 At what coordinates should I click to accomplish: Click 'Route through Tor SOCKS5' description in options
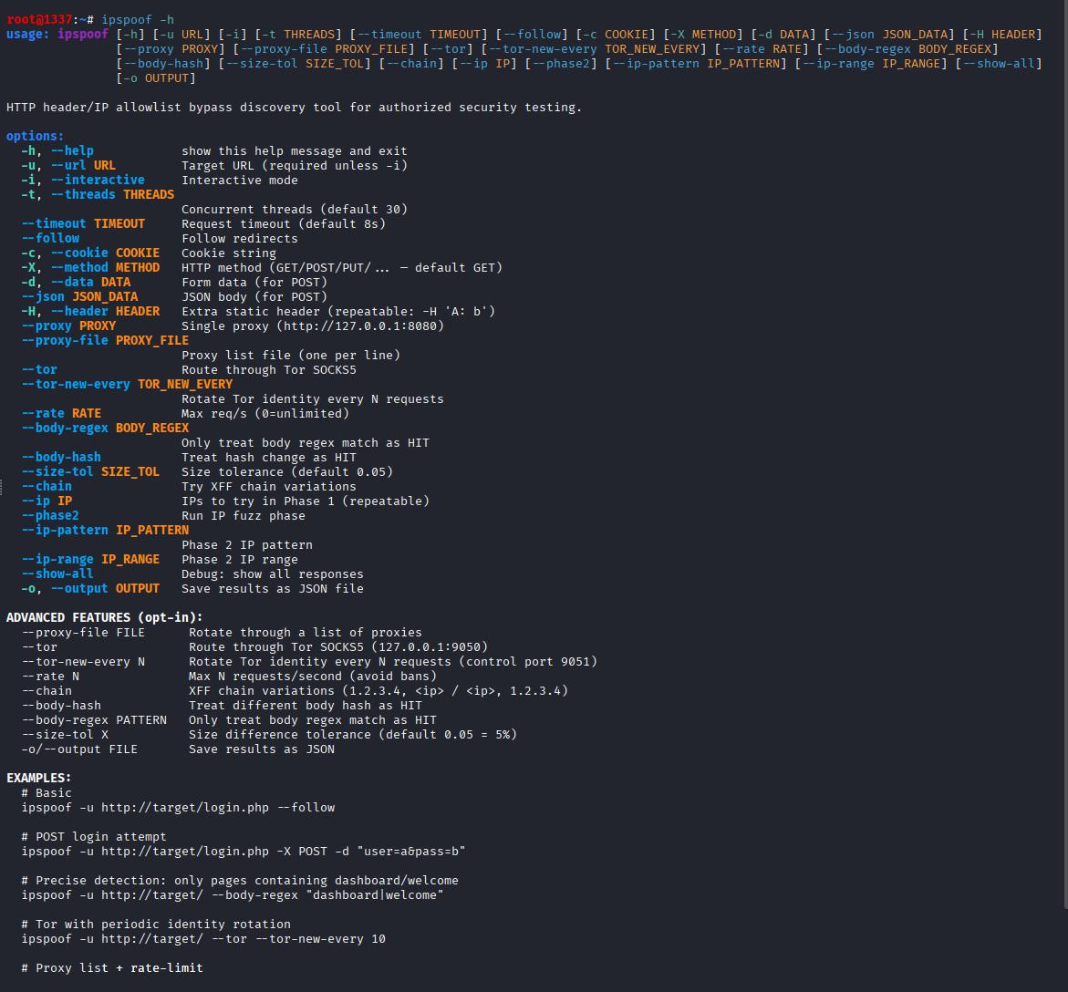pos(269,369)
